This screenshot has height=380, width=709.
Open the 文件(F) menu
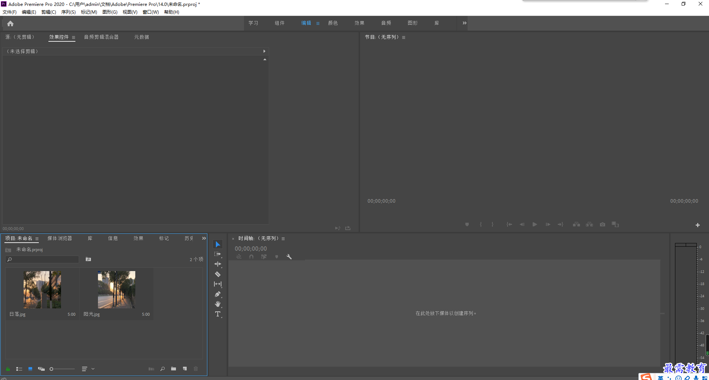click(10, 12)
